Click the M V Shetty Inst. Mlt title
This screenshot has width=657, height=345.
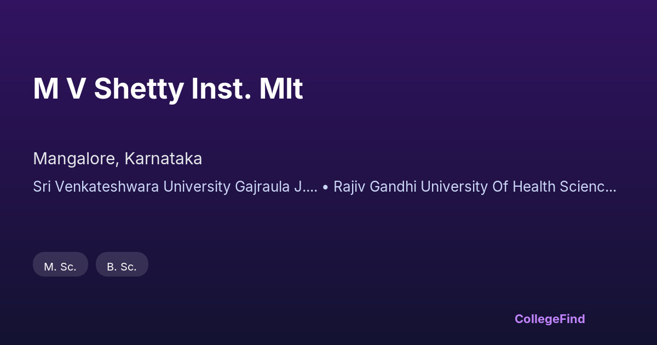(168, 89)
